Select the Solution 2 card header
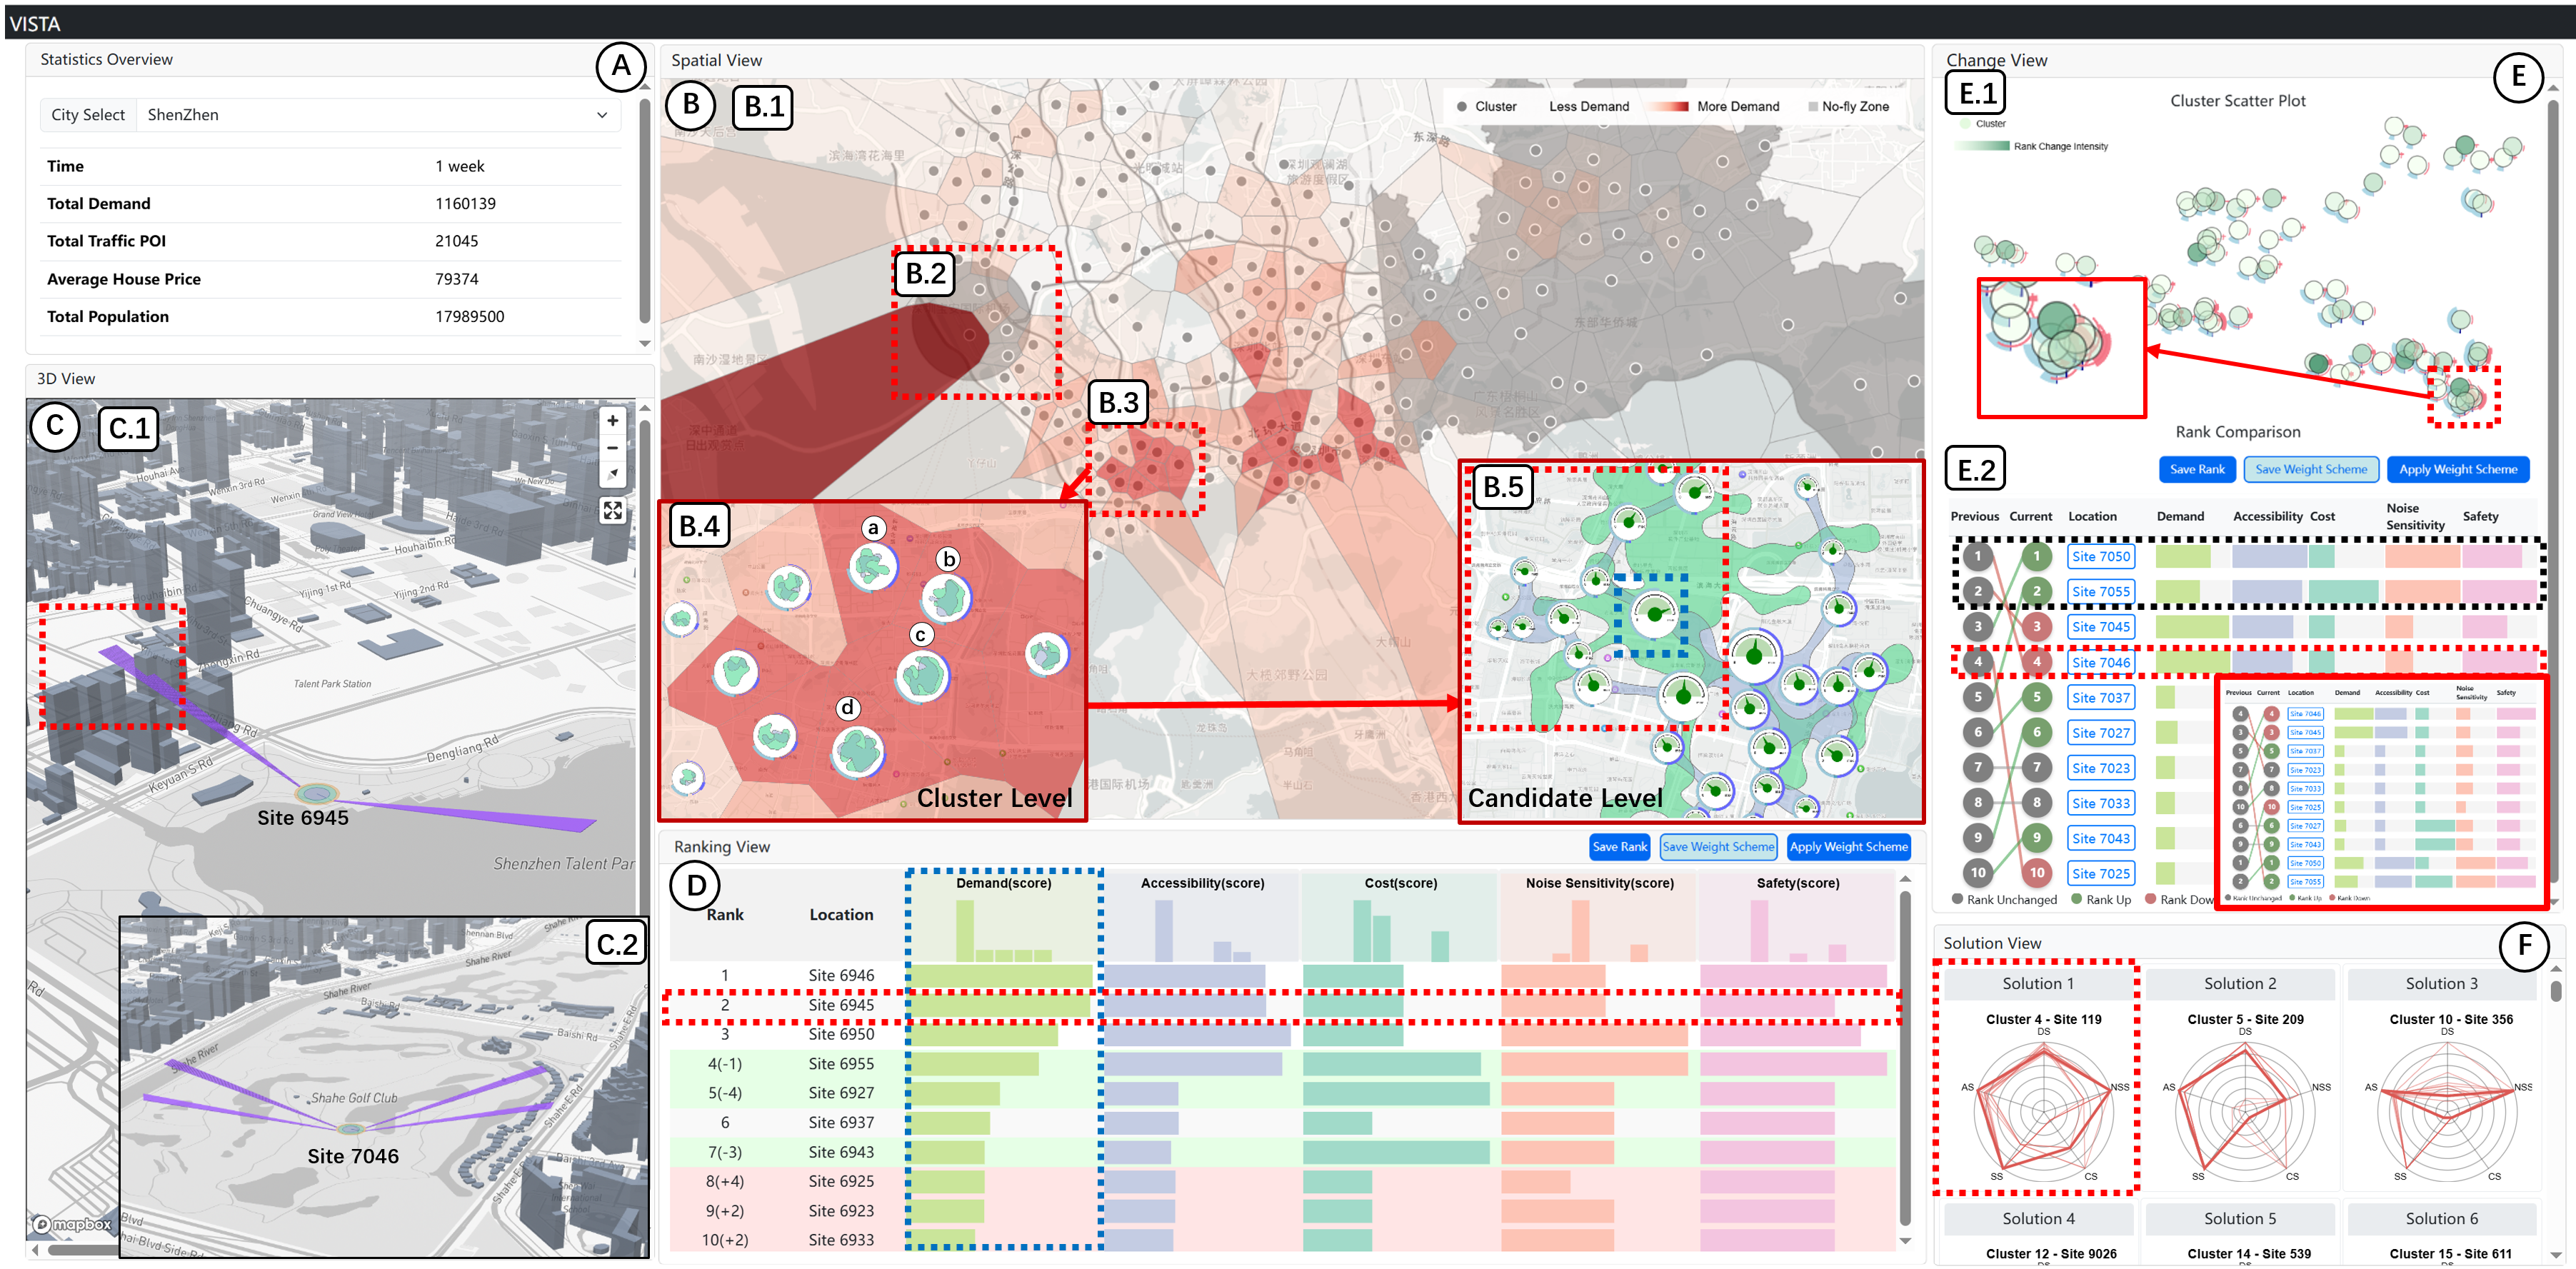The width and height of the screenshot is (2576, 1269). coord(2240,983)
